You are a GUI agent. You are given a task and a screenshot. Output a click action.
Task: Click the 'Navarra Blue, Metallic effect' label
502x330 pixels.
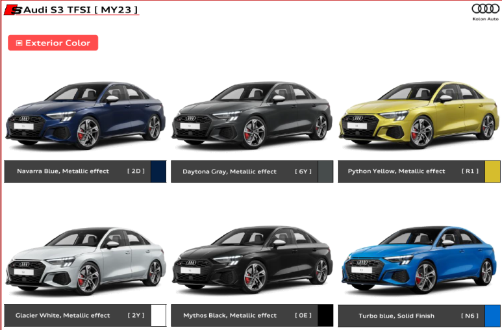(x=63, y=171)
